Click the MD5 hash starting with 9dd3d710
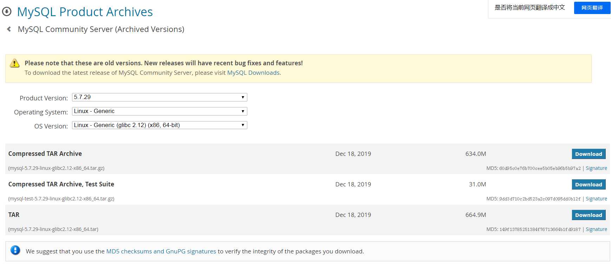Image resolution: width=611 pixels, height=265 pixels. pos(540,199)
